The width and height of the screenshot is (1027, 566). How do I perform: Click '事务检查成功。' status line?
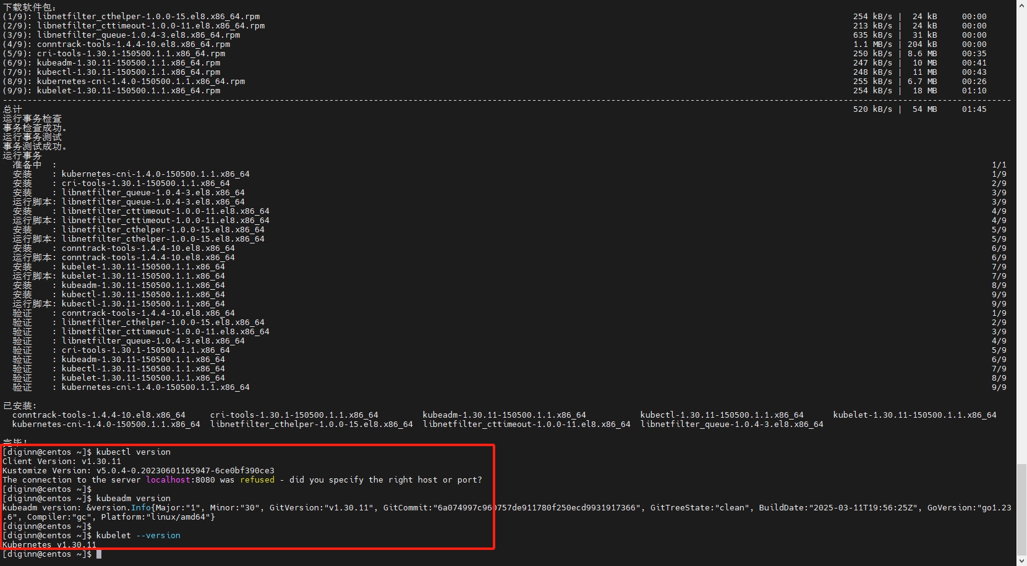35,128
